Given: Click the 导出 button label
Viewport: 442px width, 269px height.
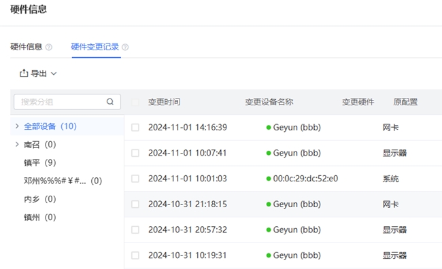Looking at the screenshot, I should pyautogui.click(x=39, y=73).
